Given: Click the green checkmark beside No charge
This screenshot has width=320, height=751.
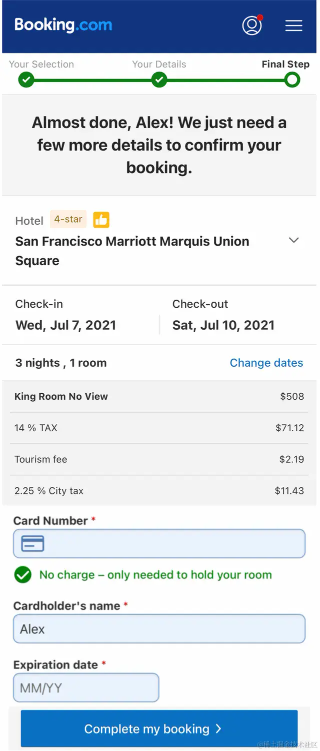Looking at the screenshot, I should point(23,575).
